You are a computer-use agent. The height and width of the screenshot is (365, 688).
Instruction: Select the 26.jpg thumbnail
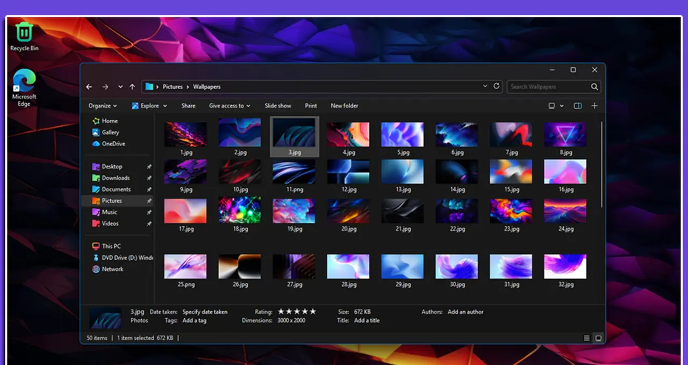pyautogui.click(x=240, y=267)
